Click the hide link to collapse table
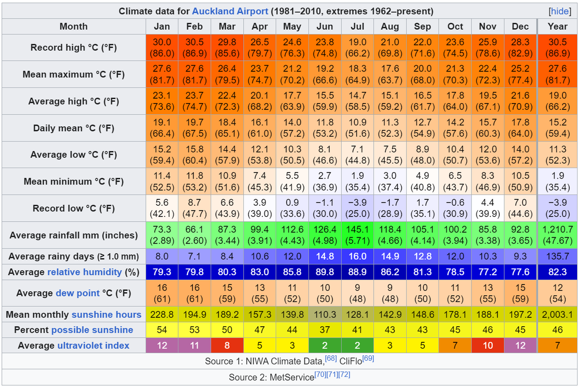 click(x=560, y=11)
